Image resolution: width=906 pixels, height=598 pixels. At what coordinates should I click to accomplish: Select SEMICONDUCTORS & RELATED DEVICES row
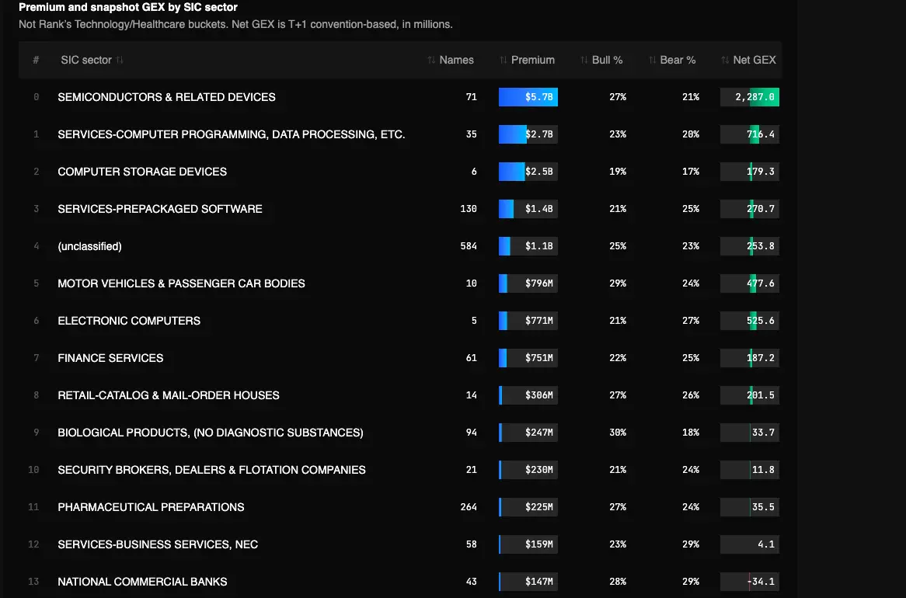[400, 97]
